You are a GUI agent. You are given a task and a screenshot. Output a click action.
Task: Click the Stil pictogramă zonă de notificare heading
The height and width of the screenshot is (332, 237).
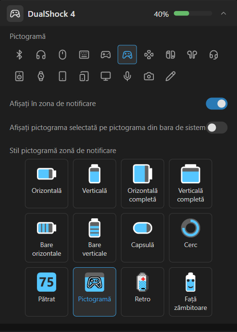(x=63, y=151)
